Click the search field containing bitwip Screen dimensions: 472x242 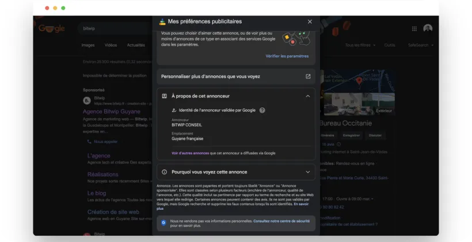tap(115, 29)
